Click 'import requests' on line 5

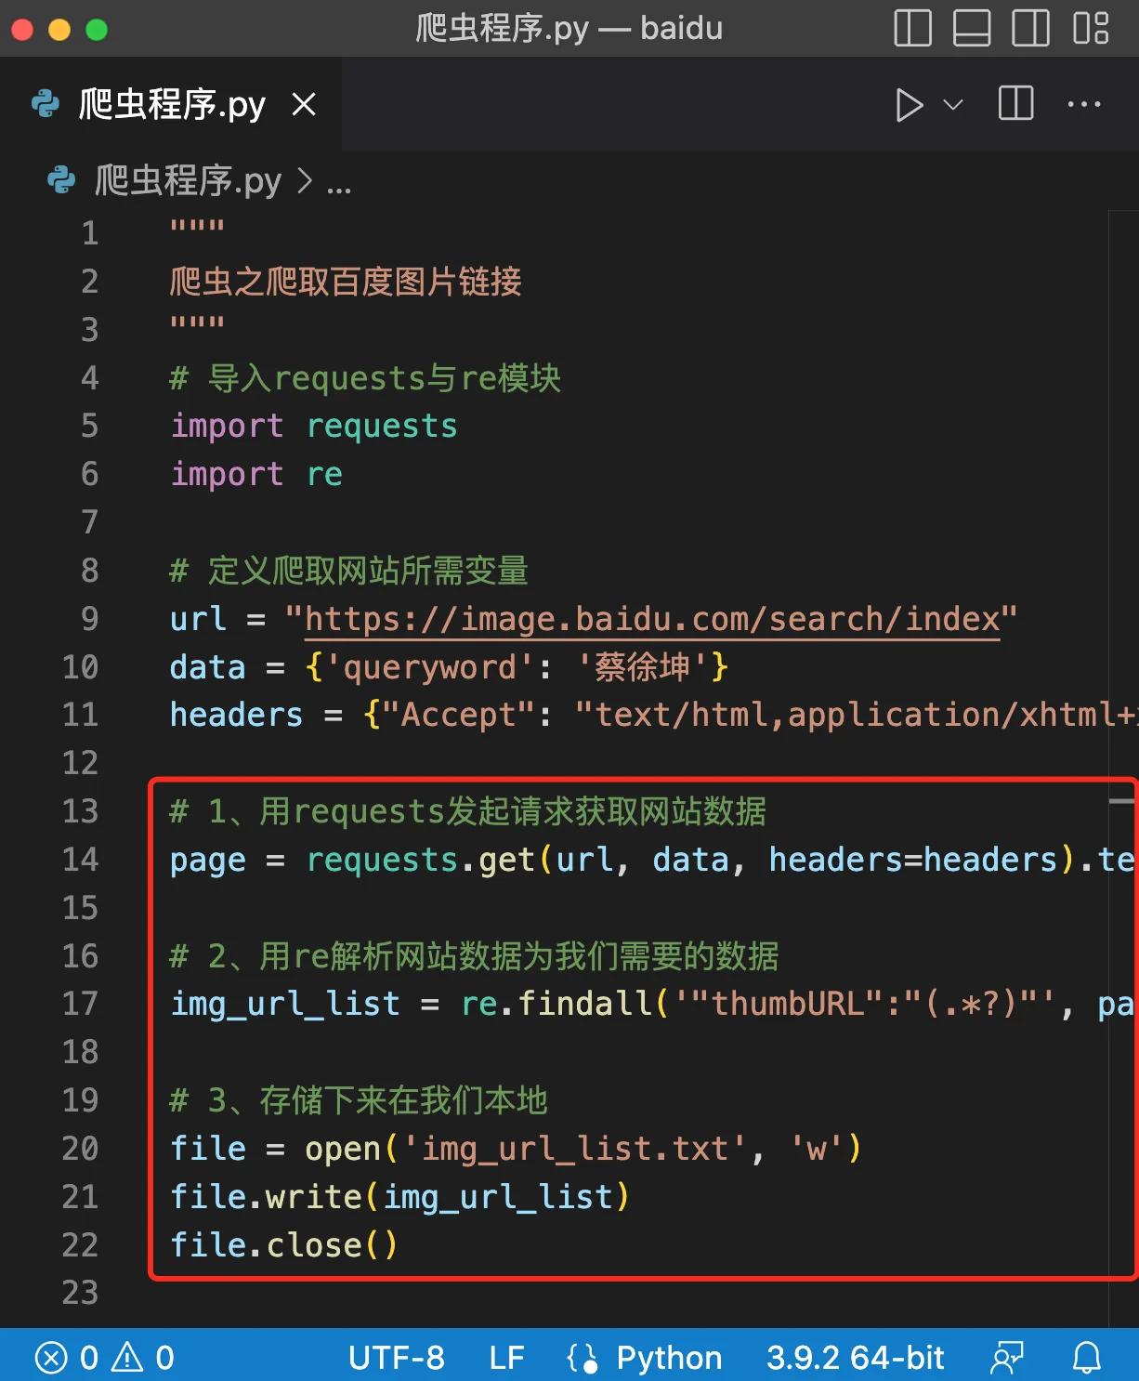tap(314, 426)
